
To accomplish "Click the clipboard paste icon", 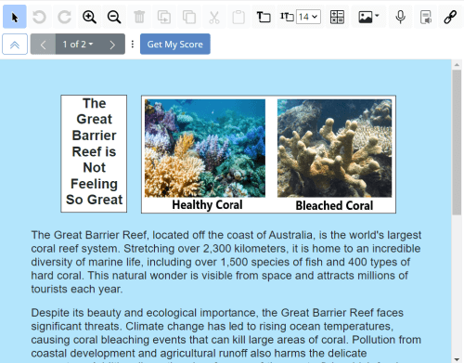I will pos(238,17).
